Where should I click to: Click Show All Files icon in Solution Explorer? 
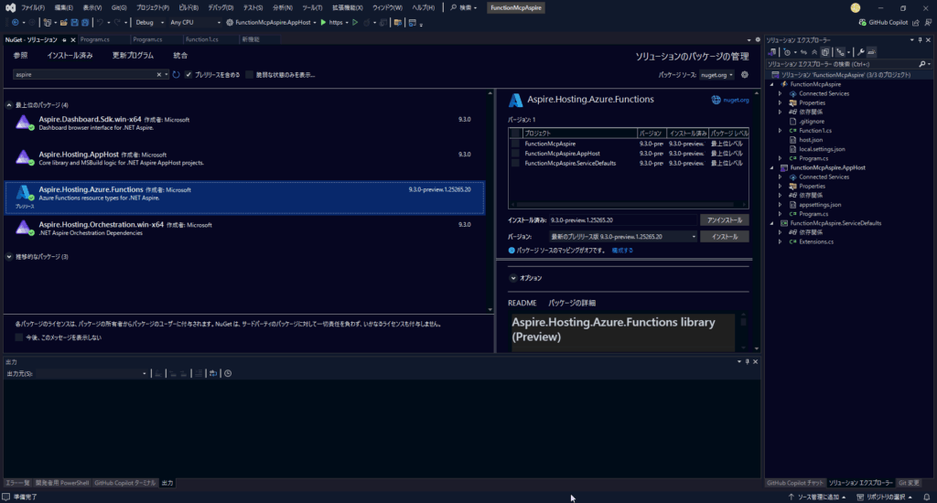pos(825,52)
